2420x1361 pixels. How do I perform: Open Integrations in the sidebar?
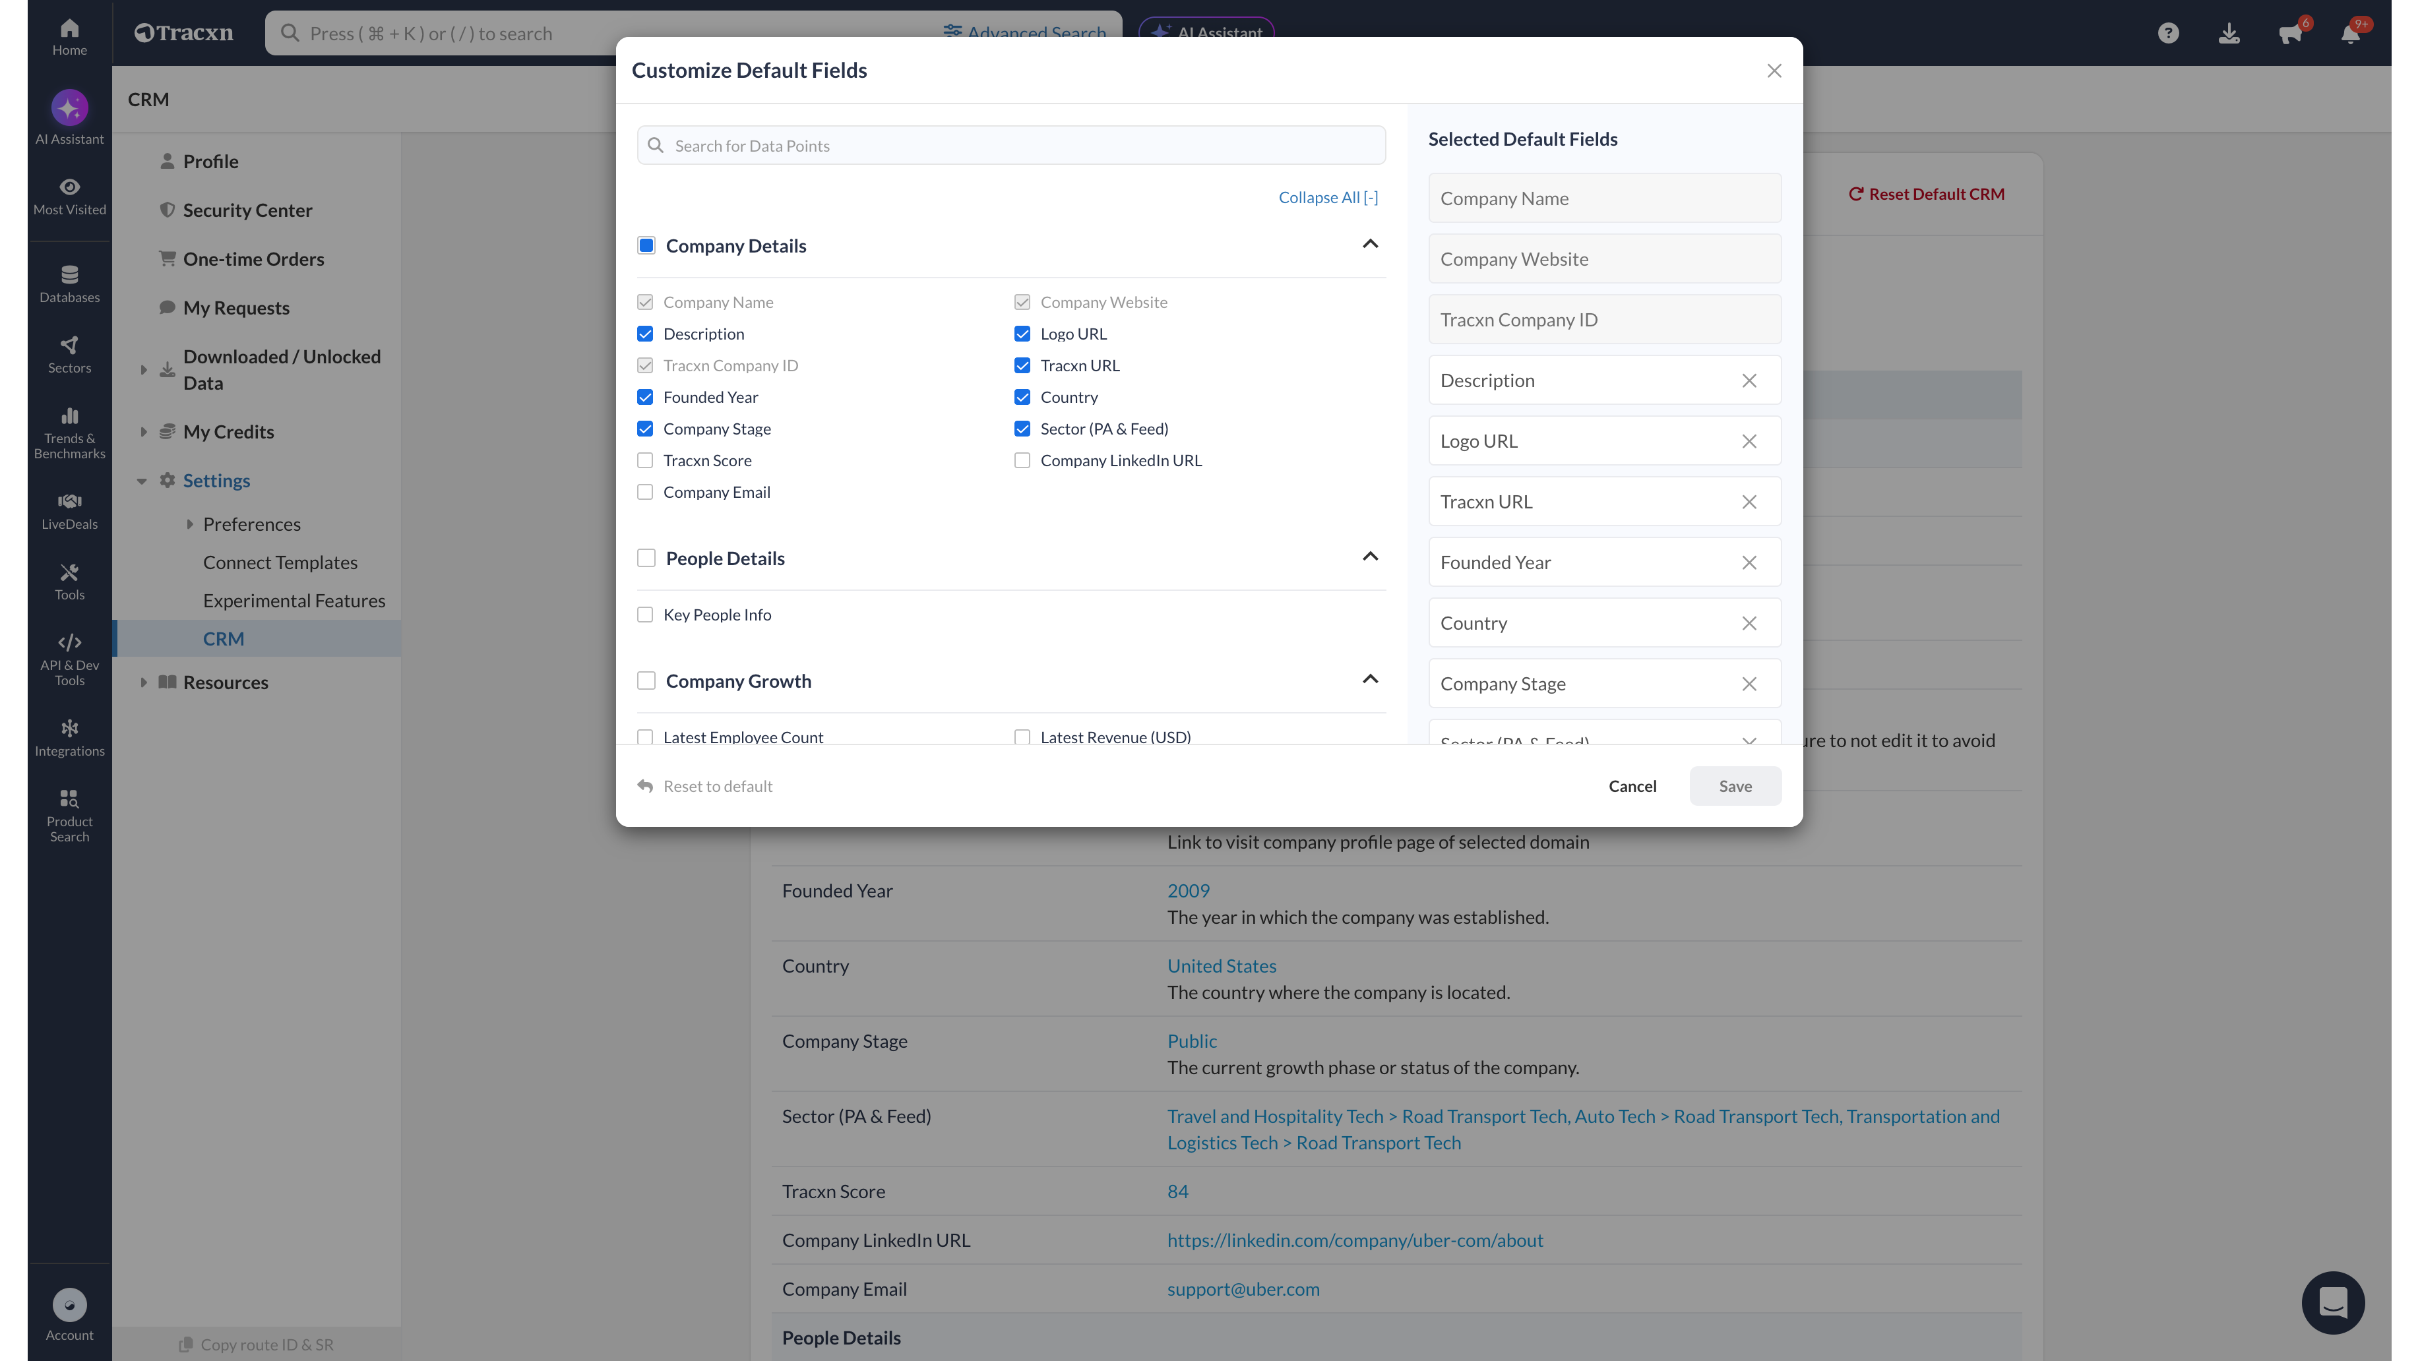(69, 737)
